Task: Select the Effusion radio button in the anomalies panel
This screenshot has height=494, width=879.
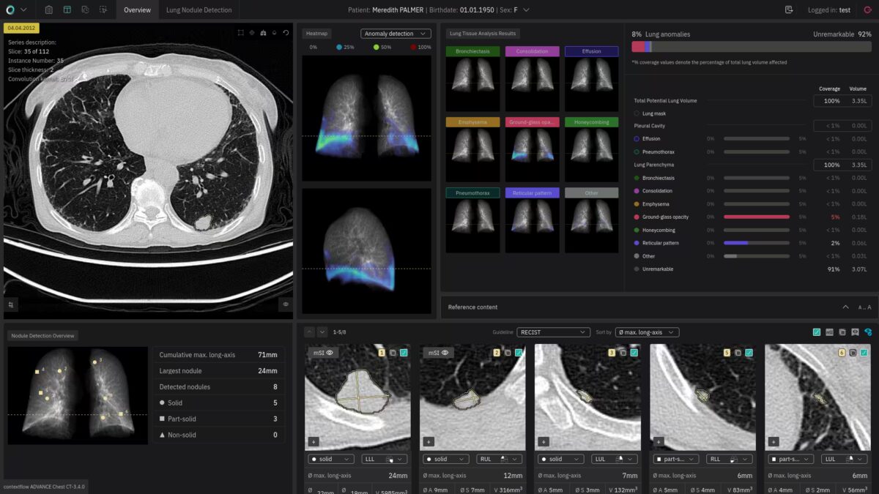Action: pos(636,138)
